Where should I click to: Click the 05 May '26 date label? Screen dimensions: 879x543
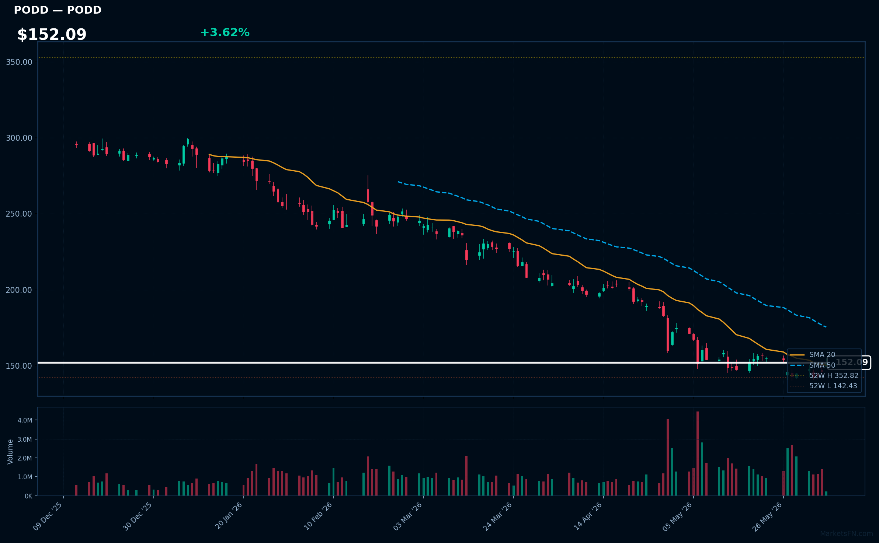[x=678, y=516]
